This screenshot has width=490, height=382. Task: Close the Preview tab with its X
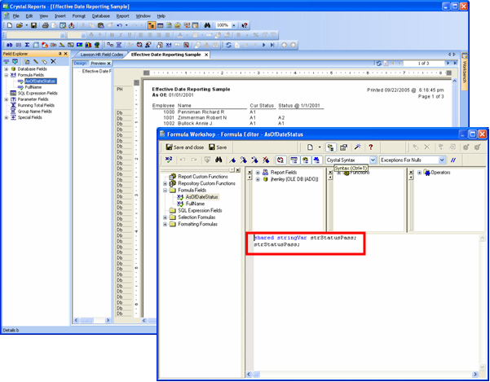pyautogui.click(x=108, y=64)
